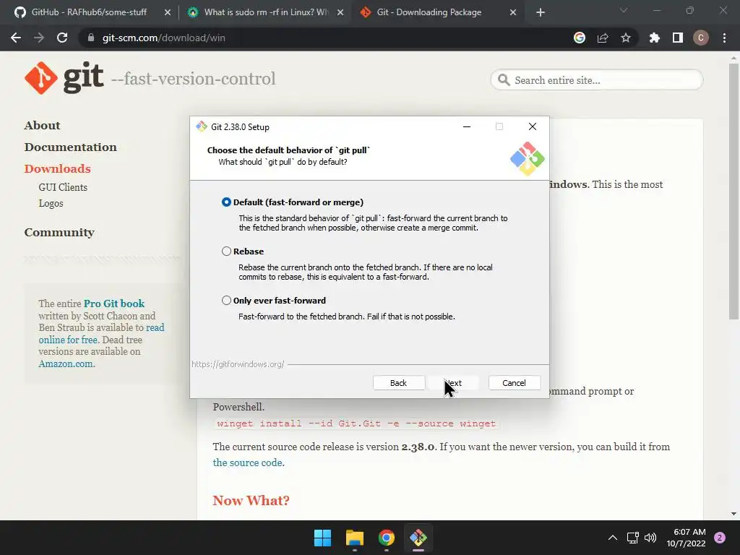Screen dimensions: 740x555
Task: Open the GUI Clients sublink
Action: 63,187
